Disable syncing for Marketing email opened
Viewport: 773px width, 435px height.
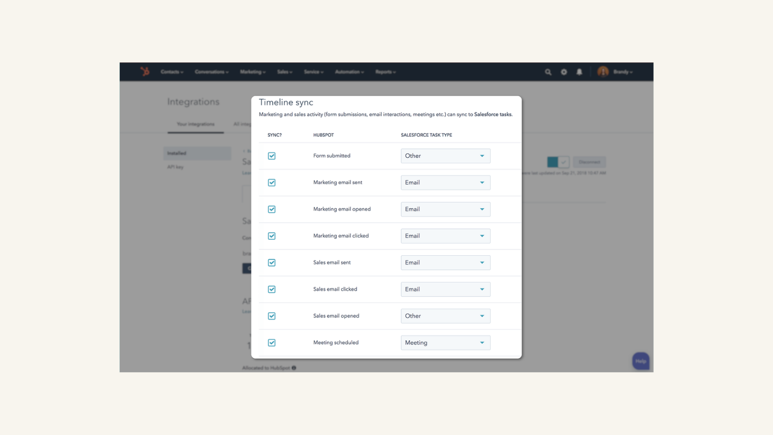coord(272,209)
